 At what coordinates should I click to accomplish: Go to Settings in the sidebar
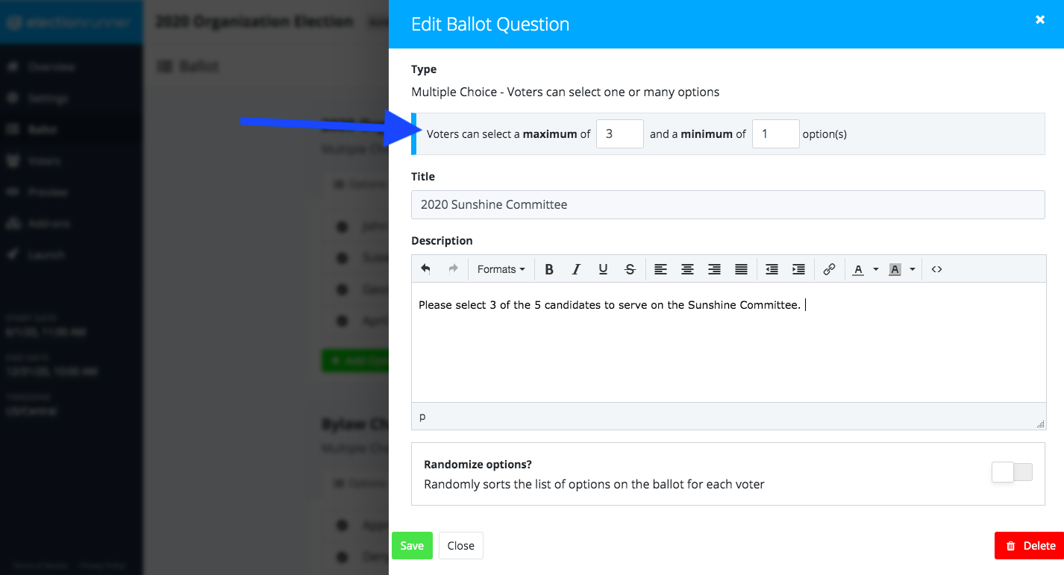click(x=48, y=98)
